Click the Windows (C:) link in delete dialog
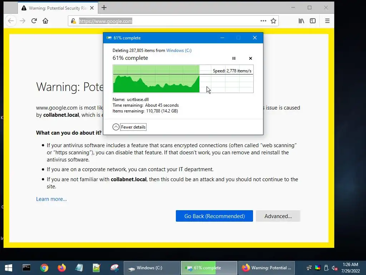Image resolution: width=366 pixels, height=275 pixels. coord(179,50)
